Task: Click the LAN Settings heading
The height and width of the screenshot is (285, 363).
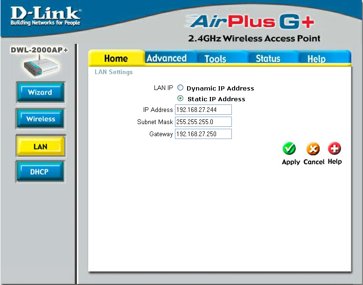Action: 114,72
